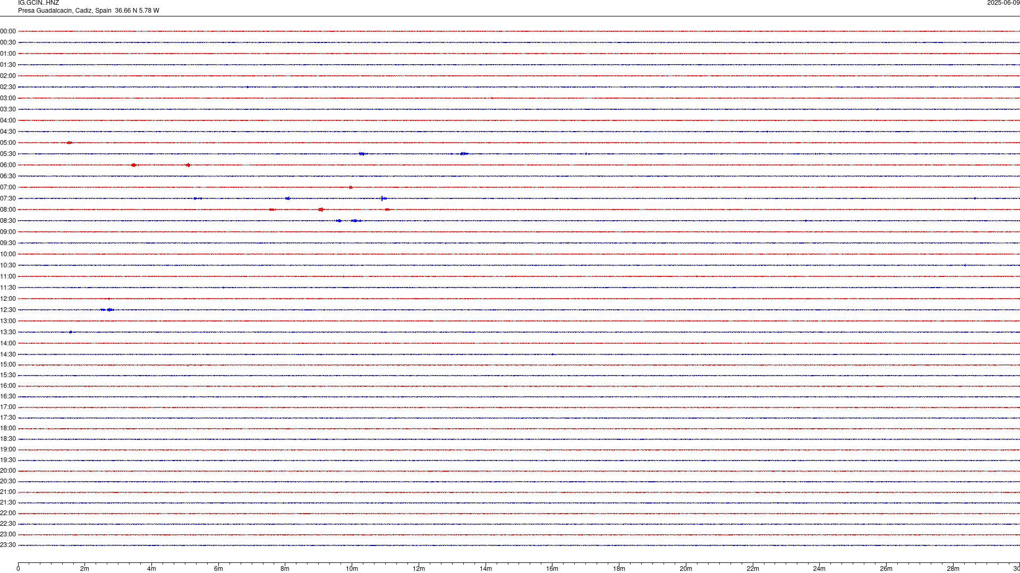
Task: Click the blue event on the 13:30 trace
Action: click(x=71, y=332)
